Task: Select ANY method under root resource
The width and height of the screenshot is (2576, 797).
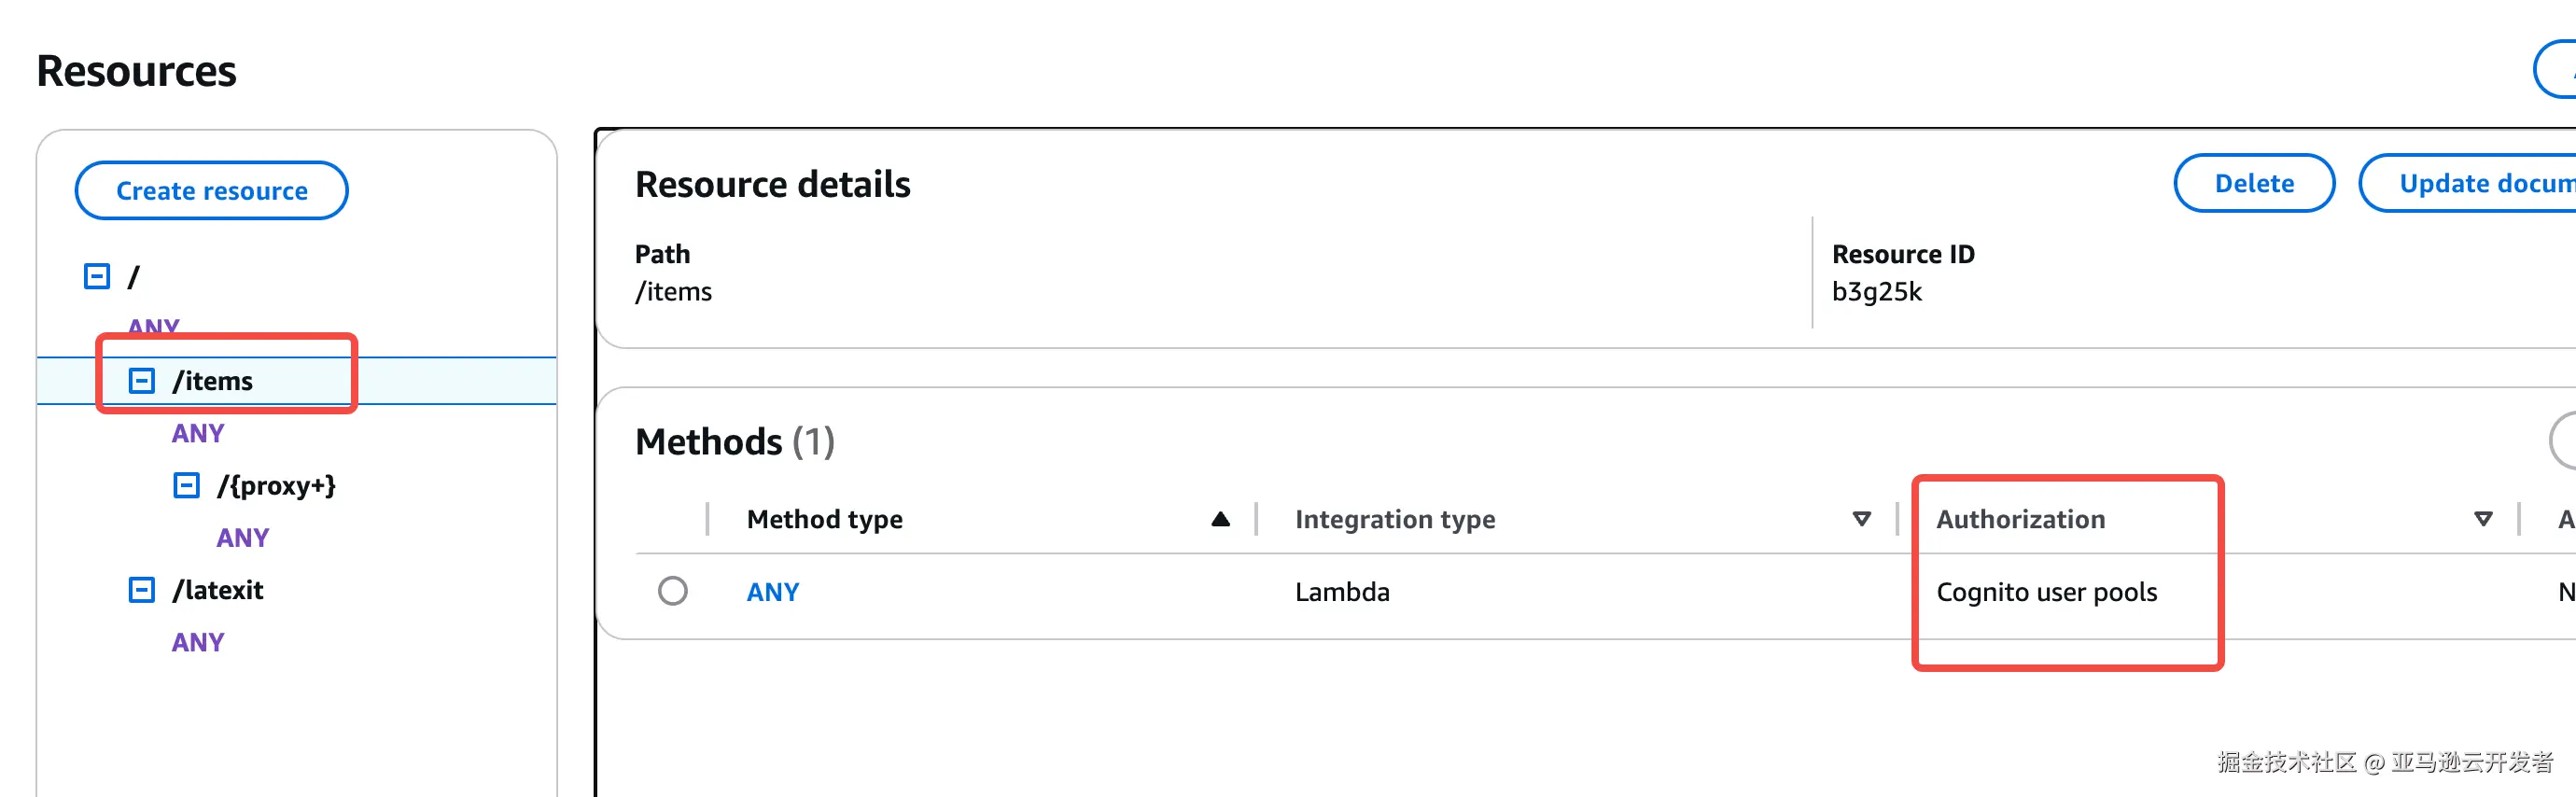Action: coord(154,325)
